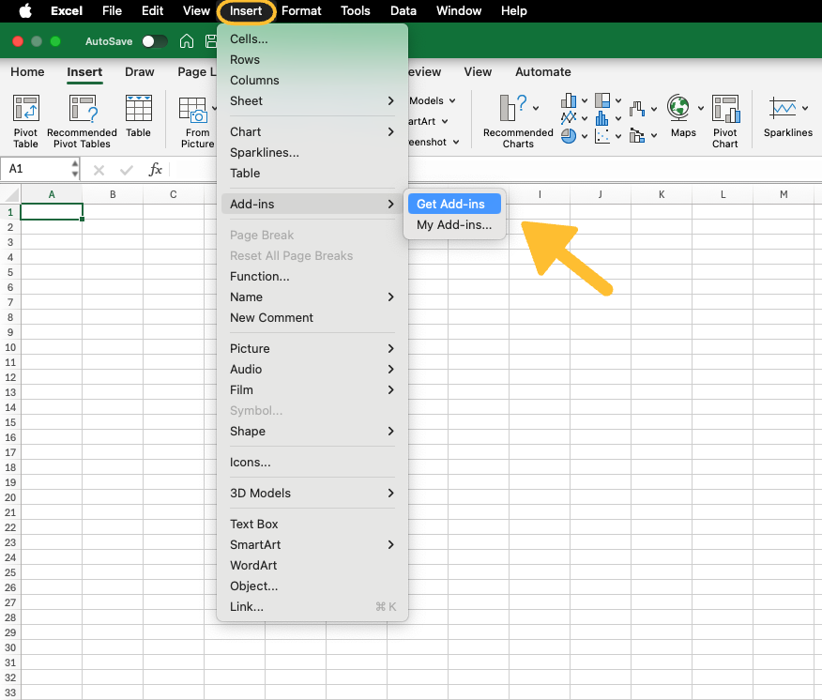Click the From Picture icon
Viewport: 822px width, 700px height.
coord(197,120)
